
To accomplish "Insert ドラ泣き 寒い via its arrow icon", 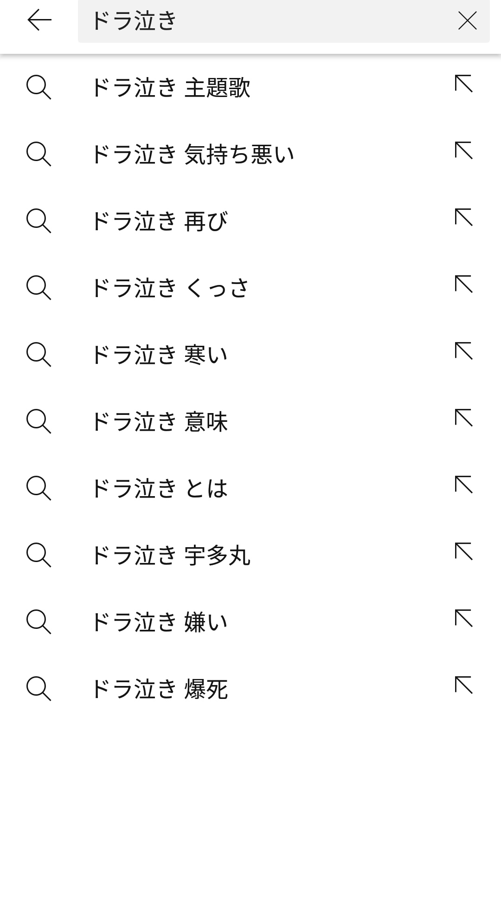I will point(463,351).
